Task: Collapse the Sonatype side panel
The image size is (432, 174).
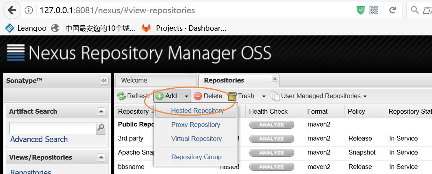Action: click(x=104, y=81)
